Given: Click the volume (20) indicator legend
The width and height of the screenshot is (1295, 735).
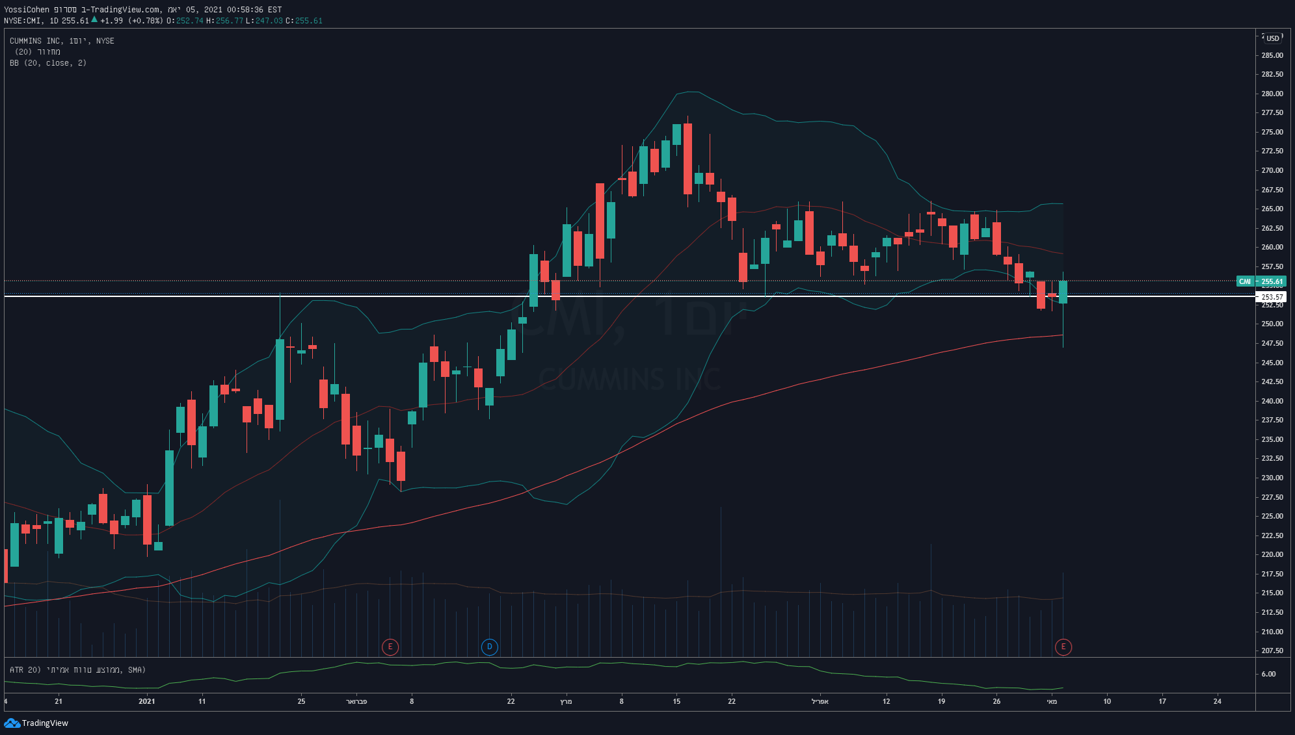Looking at the screenshot, I should tap(38, 52).
